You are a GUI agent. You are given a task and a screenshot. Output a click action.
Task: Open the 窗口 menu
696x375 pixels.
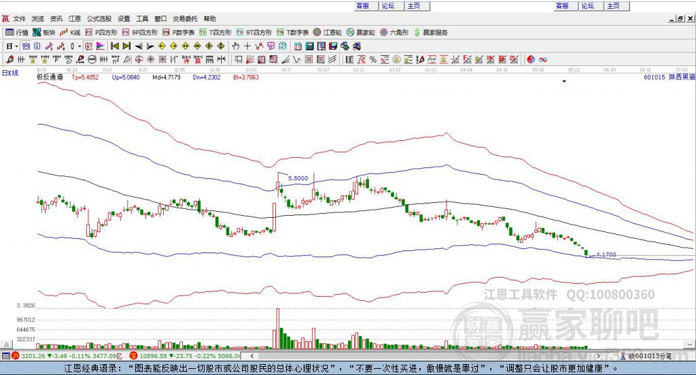click(x=160, y=18)
